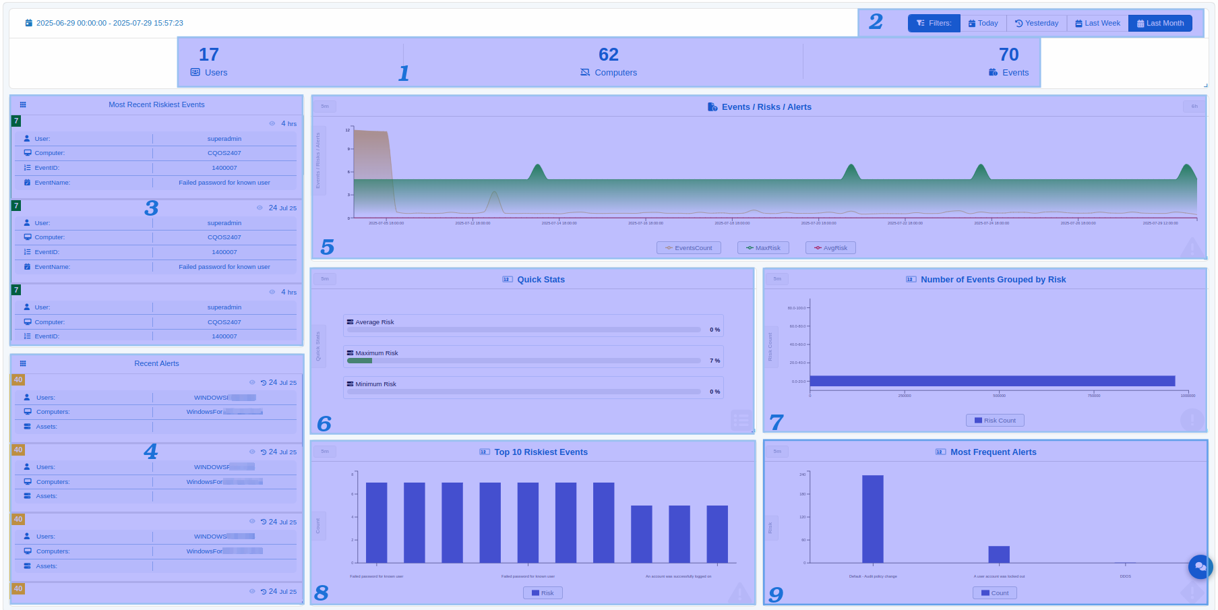Click the tallest bar in Most Frequent Alerts
The height and width of the screenshot is (610, 1218).
click(872, 519)
